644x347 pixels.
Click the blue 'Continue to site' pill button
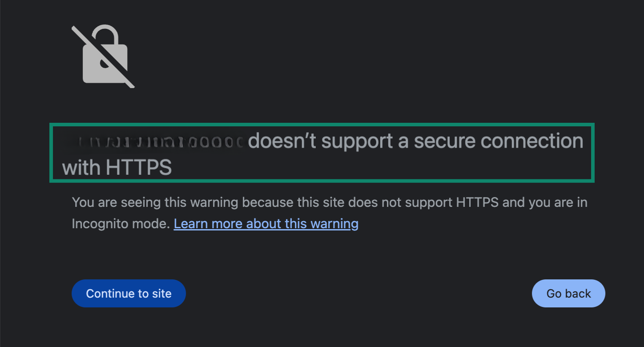(129, 293)
